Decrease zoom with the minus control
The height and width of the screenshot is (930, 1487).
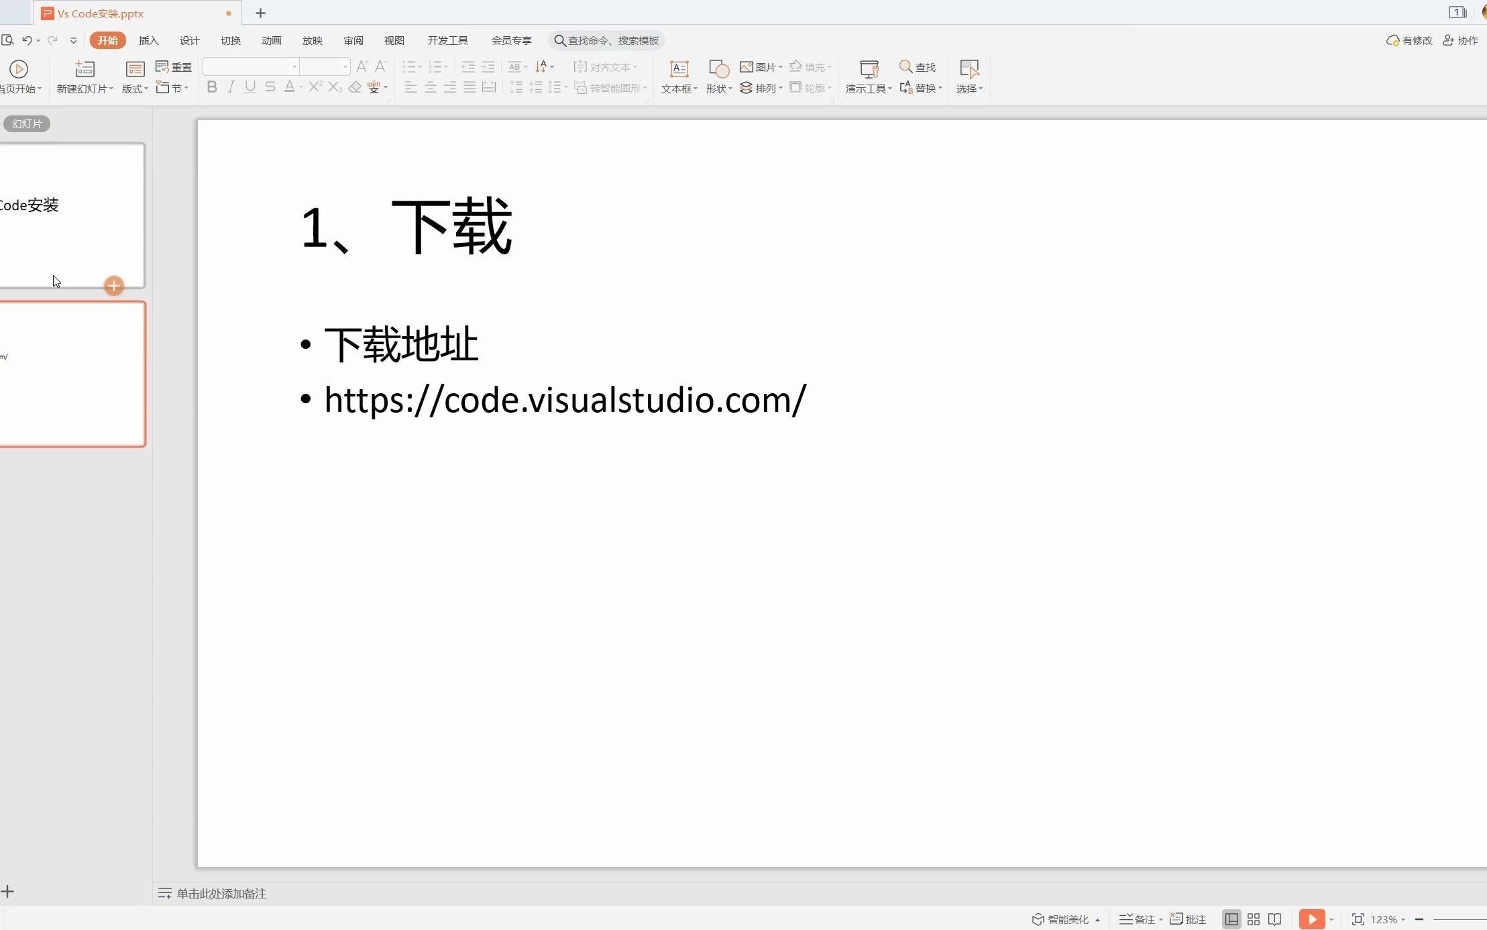[x=1418, y=919]
